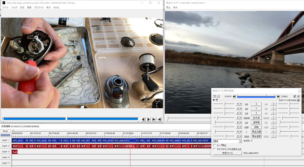Click the AviUtl window app icon

point(4,3)
